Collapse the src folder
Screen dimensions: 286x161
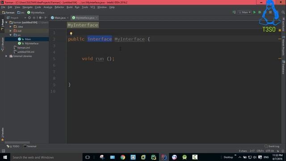pos(11,35)
